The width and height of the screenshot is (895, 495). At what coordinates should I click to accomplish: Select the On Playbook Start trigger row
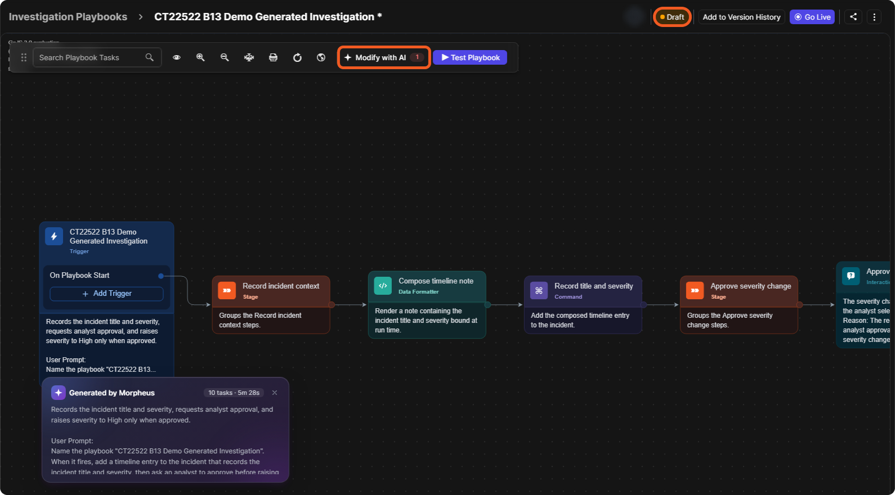106,275
